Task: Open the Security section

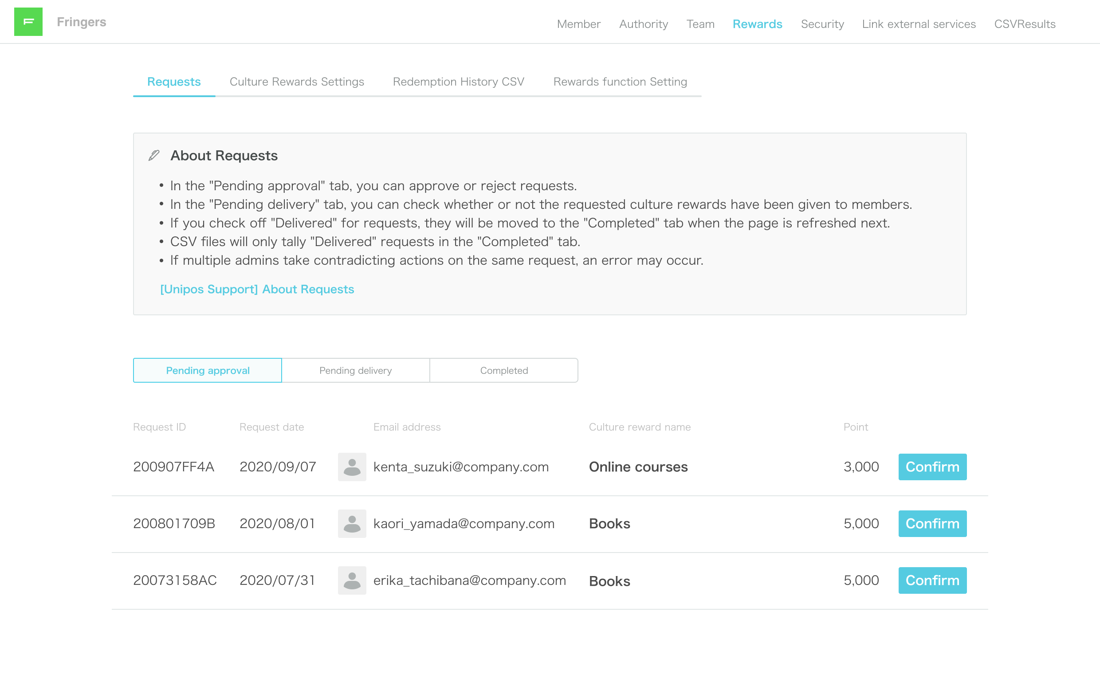Action: [822, 24]
